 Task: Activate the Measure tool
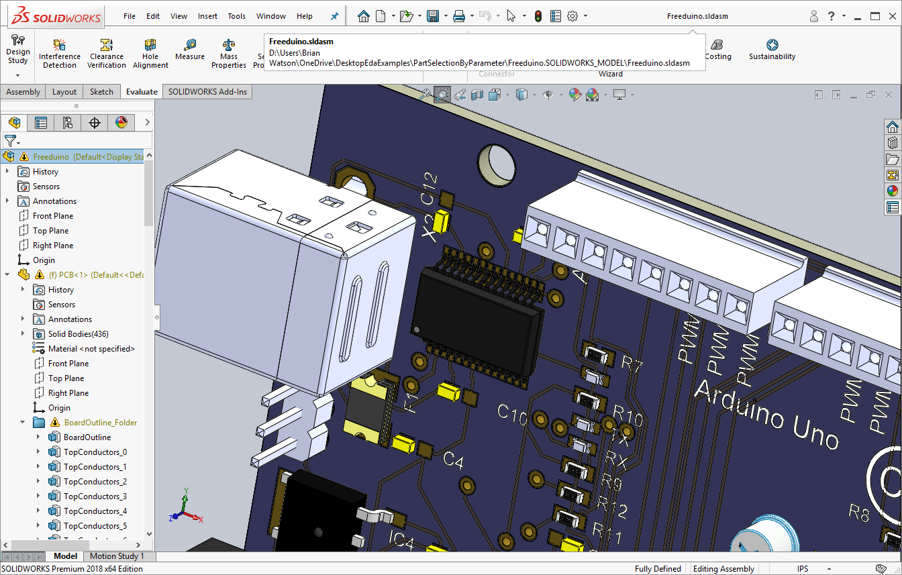point(190,49)
